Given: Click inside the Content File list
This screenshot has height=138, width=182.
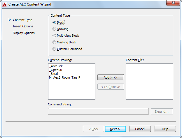Looking at the screenshot, I should tap(149, 82).
